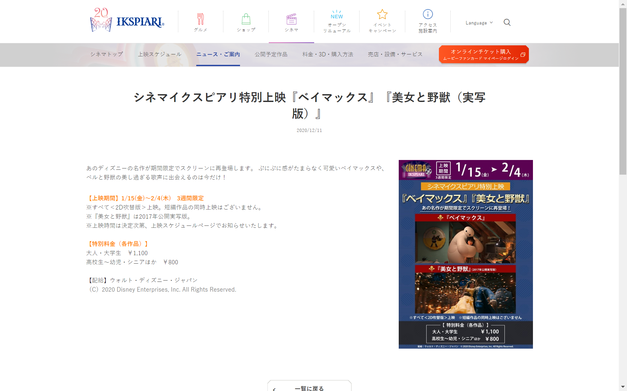Open the ベイマックス special screening poster
627x391 pixels.
[x=466, y=254]
